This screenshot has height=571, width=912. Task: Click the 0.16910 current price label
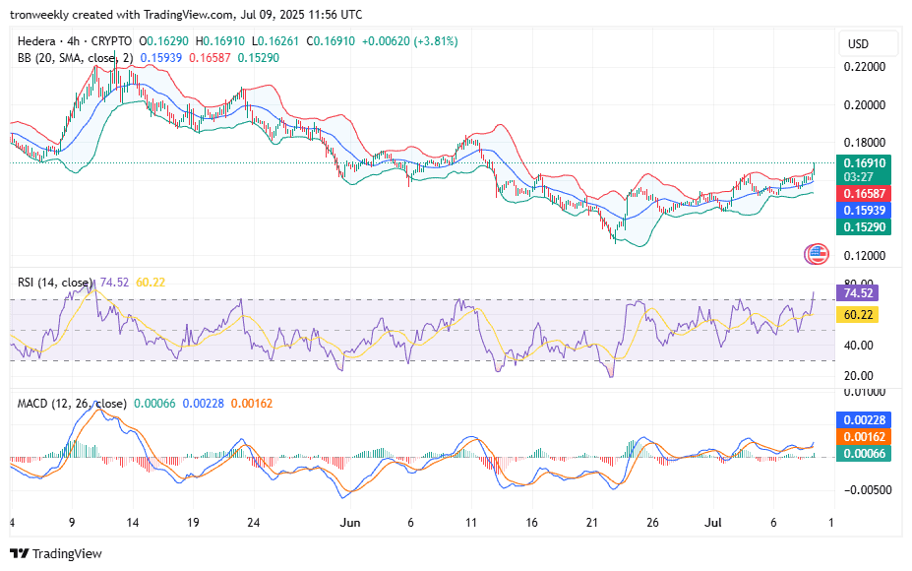[864, 163]
